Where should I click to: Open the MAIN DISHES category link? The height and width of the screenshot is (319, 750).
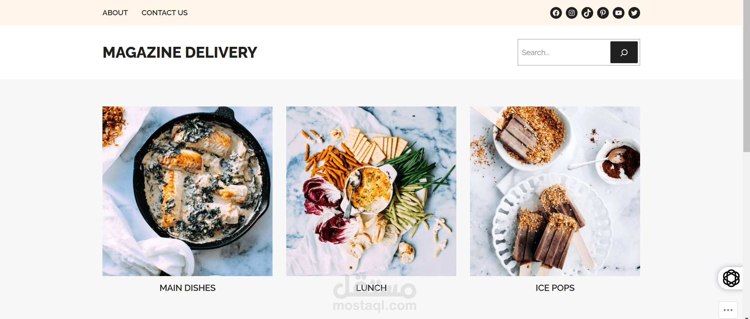[187, 288]
